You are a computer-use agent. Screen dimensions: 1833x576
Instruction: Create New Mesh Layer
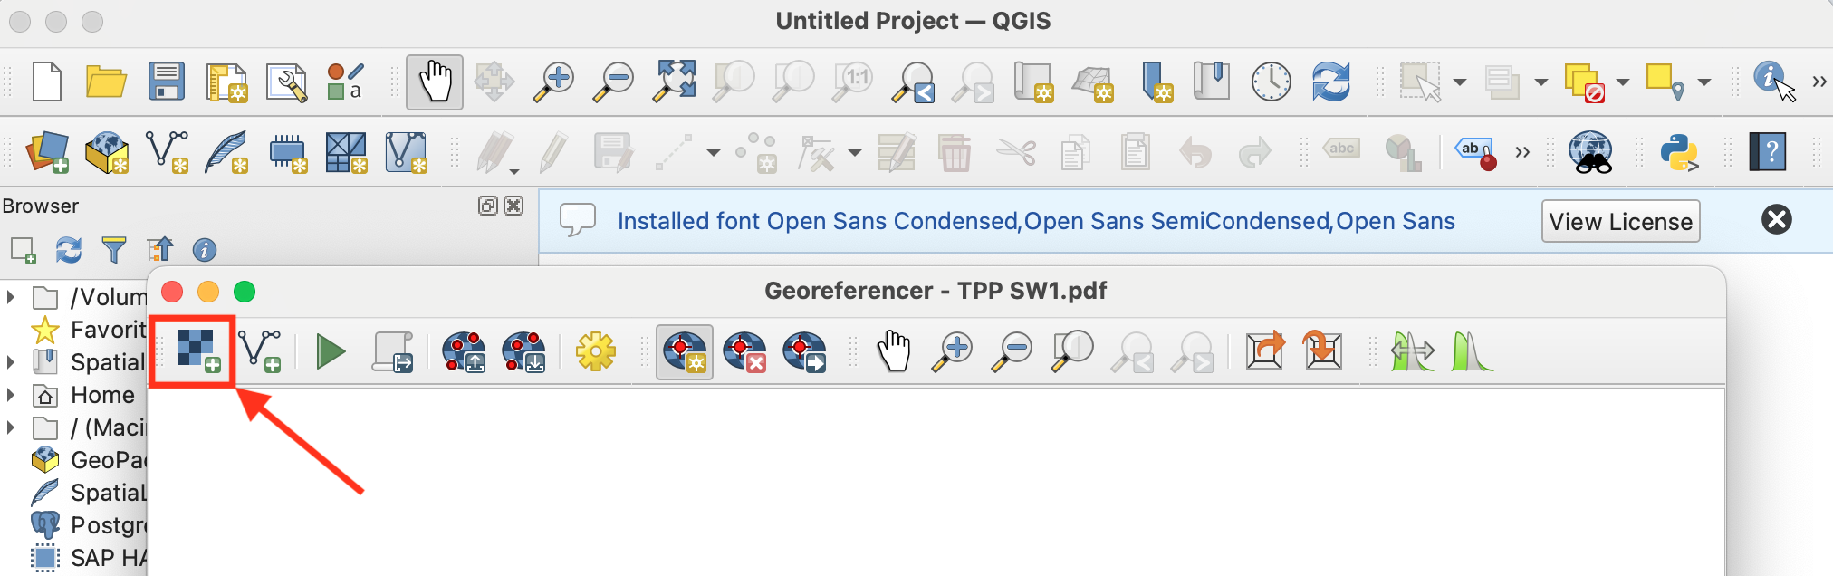[x=347, y=152]
